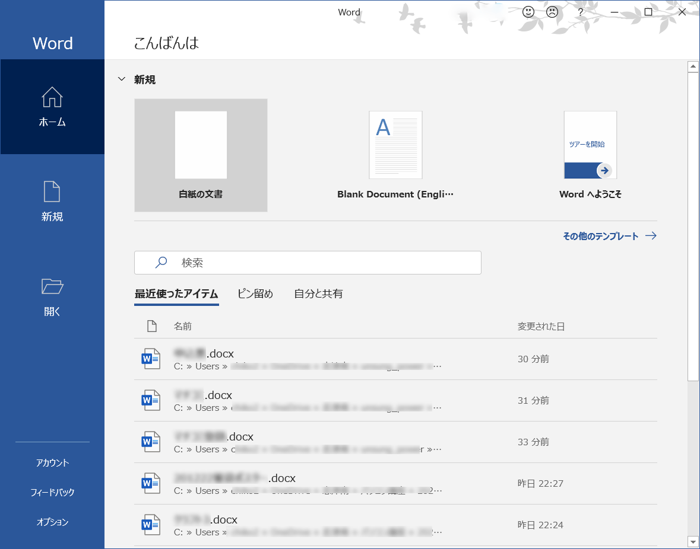Select Blank Document (English) template
This screenshot has width=700, height=549.
coord(395,155)
